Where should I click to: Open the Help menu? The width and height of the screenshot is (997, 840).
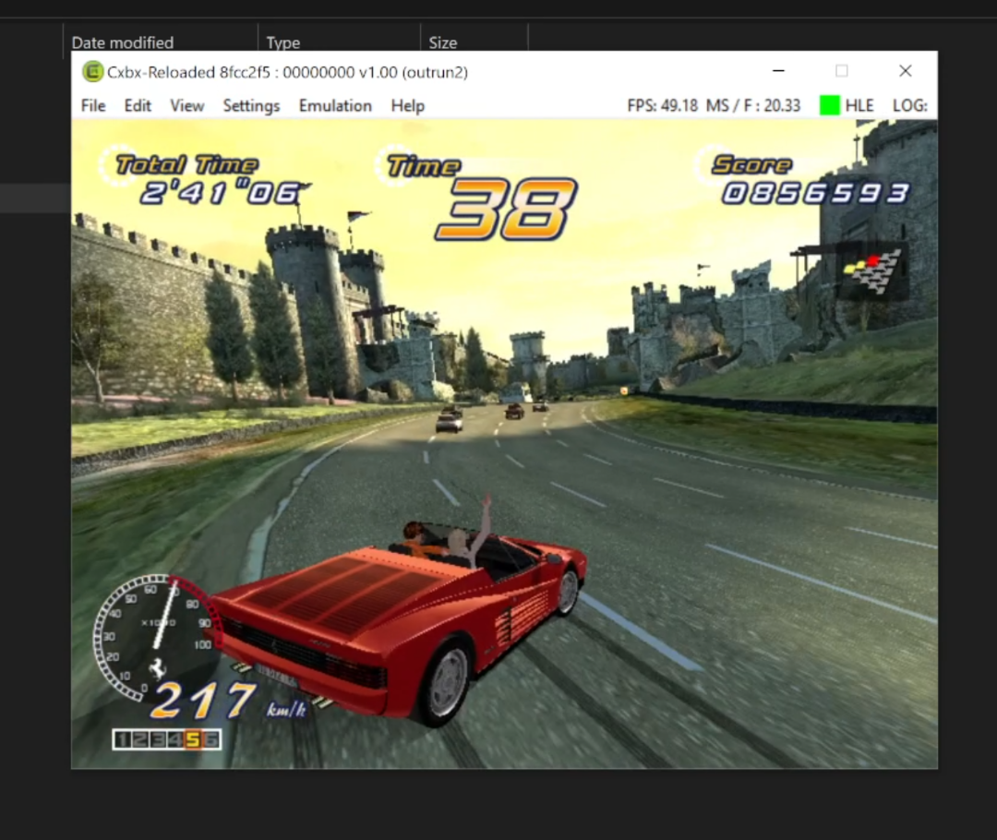click(x=407, y=105)
